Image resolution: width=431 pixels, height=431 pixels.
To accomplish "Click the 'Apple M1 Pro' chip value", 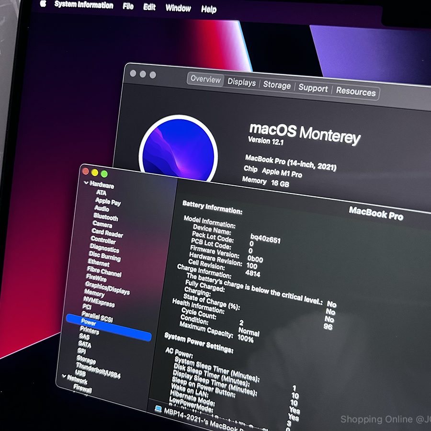I will coord(282,172).
